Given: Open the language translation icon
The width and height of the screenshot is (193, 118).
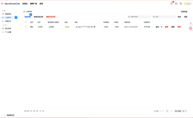Looking at the screenshot, I should [181, 4].
